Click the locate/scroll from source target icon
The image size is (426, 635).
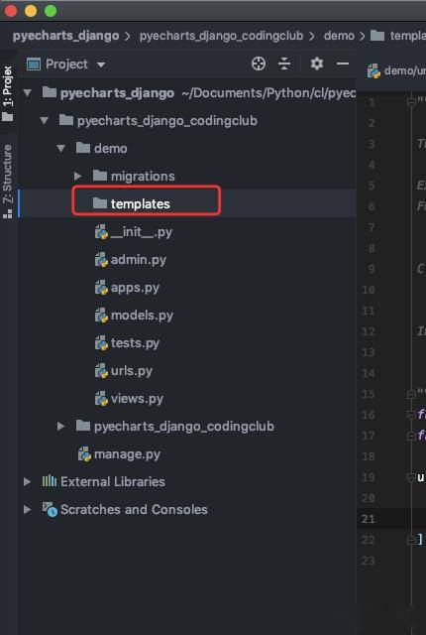pyautogui.click(x=259, y=63)
